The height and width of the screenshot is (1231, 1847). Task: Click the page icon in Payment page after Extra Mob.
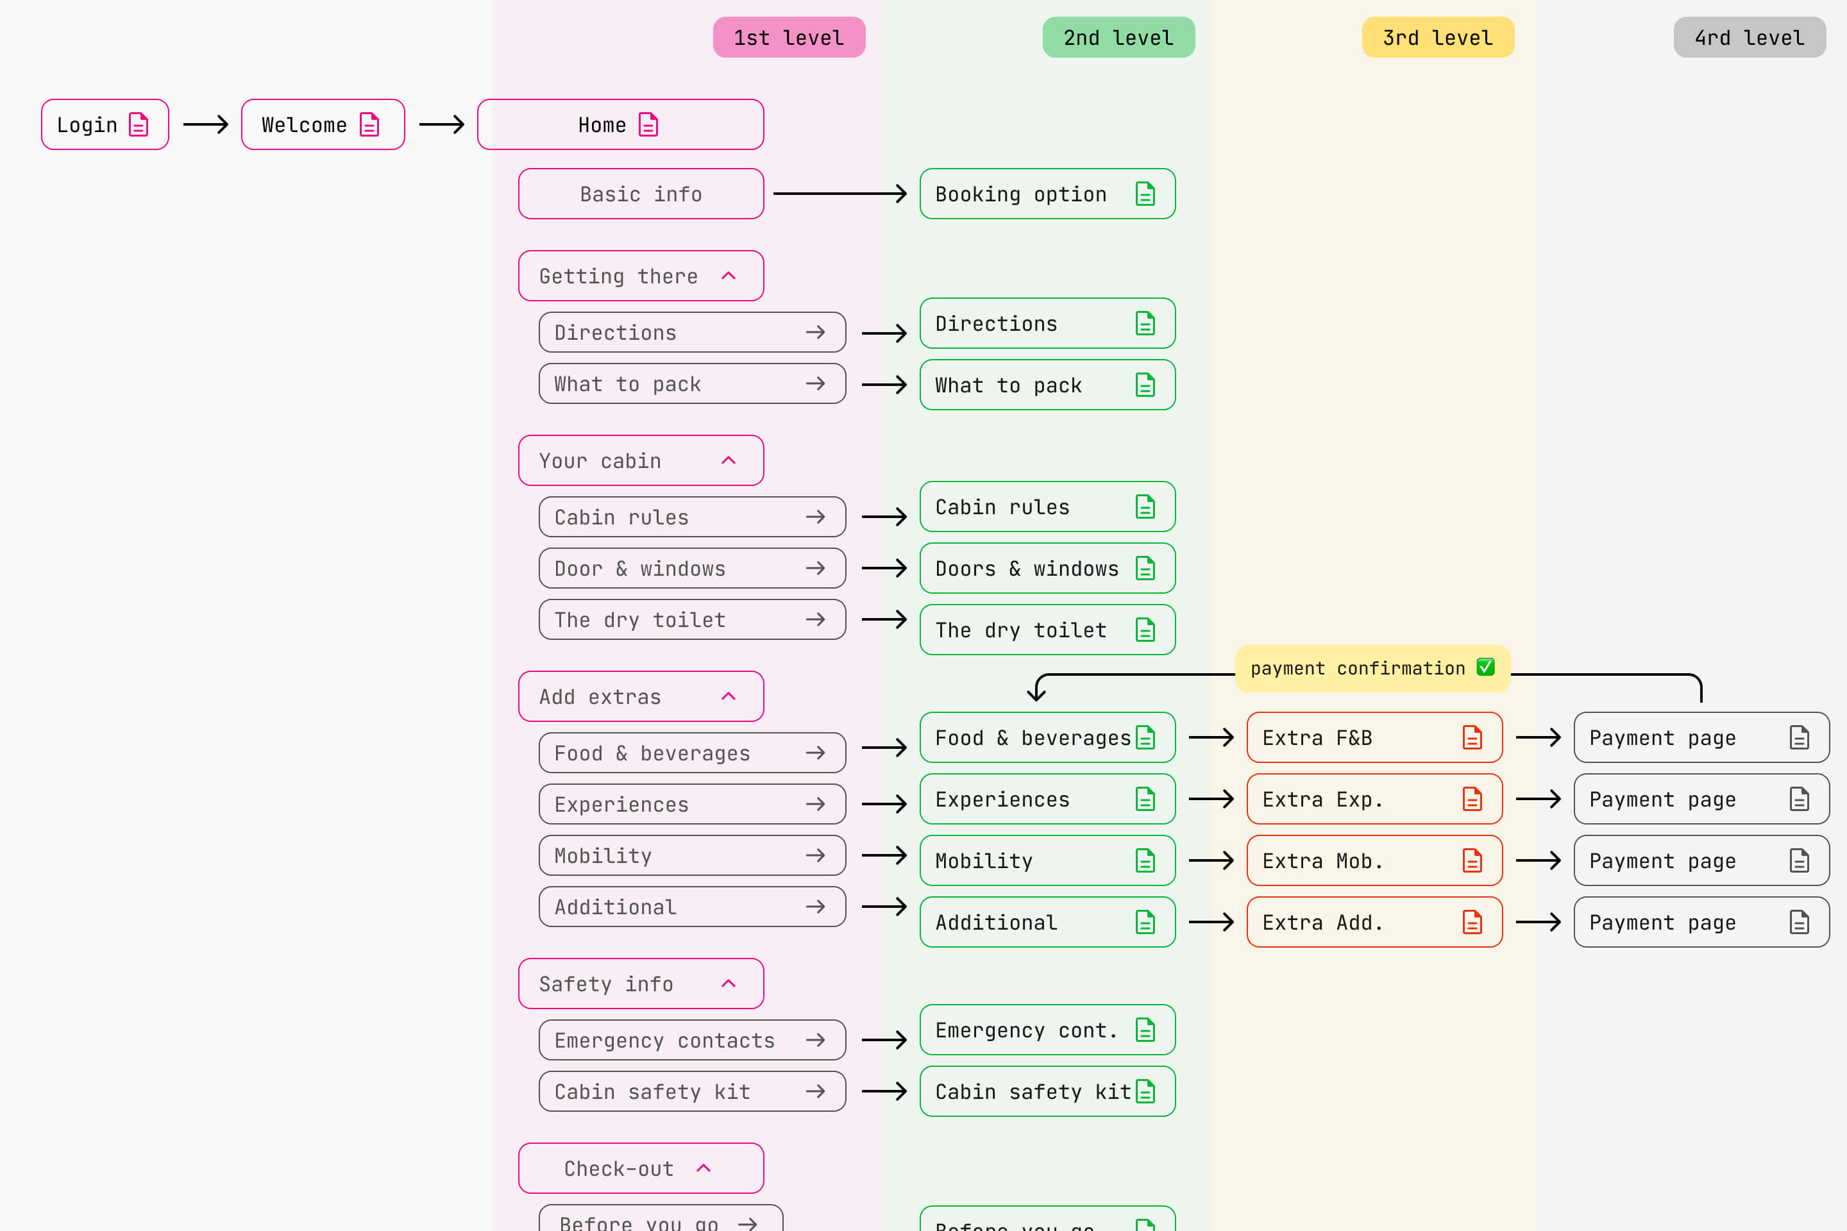tap(1799, 860)
